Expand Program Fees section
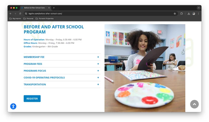 coord(62,64)
